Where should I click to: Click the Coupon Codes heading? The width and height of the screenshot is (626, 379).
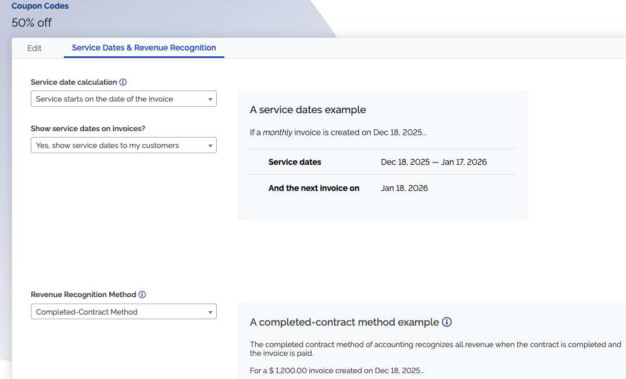pyautogui.click(x=40, y=6)
